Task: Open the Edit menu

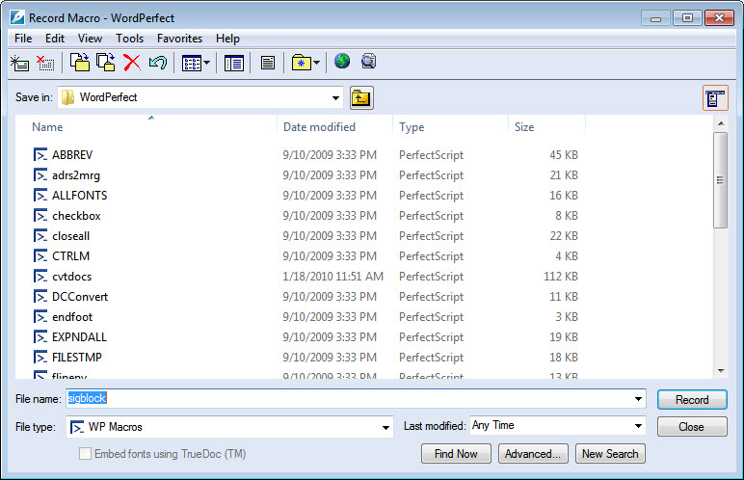Action: point(55,39)
